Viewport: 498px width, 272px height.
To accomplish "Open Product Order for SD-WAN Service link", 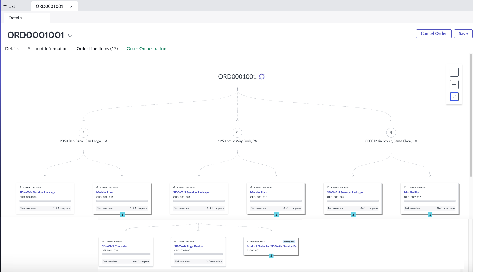I will (272, 246).
